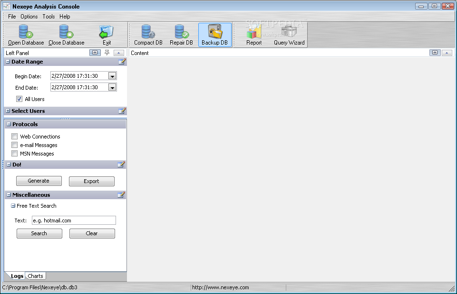Pin the Left Panel with pushpin icon
The height and width of the screenshot is (294, 457).
pyautogui.click(x=107, y=53)
